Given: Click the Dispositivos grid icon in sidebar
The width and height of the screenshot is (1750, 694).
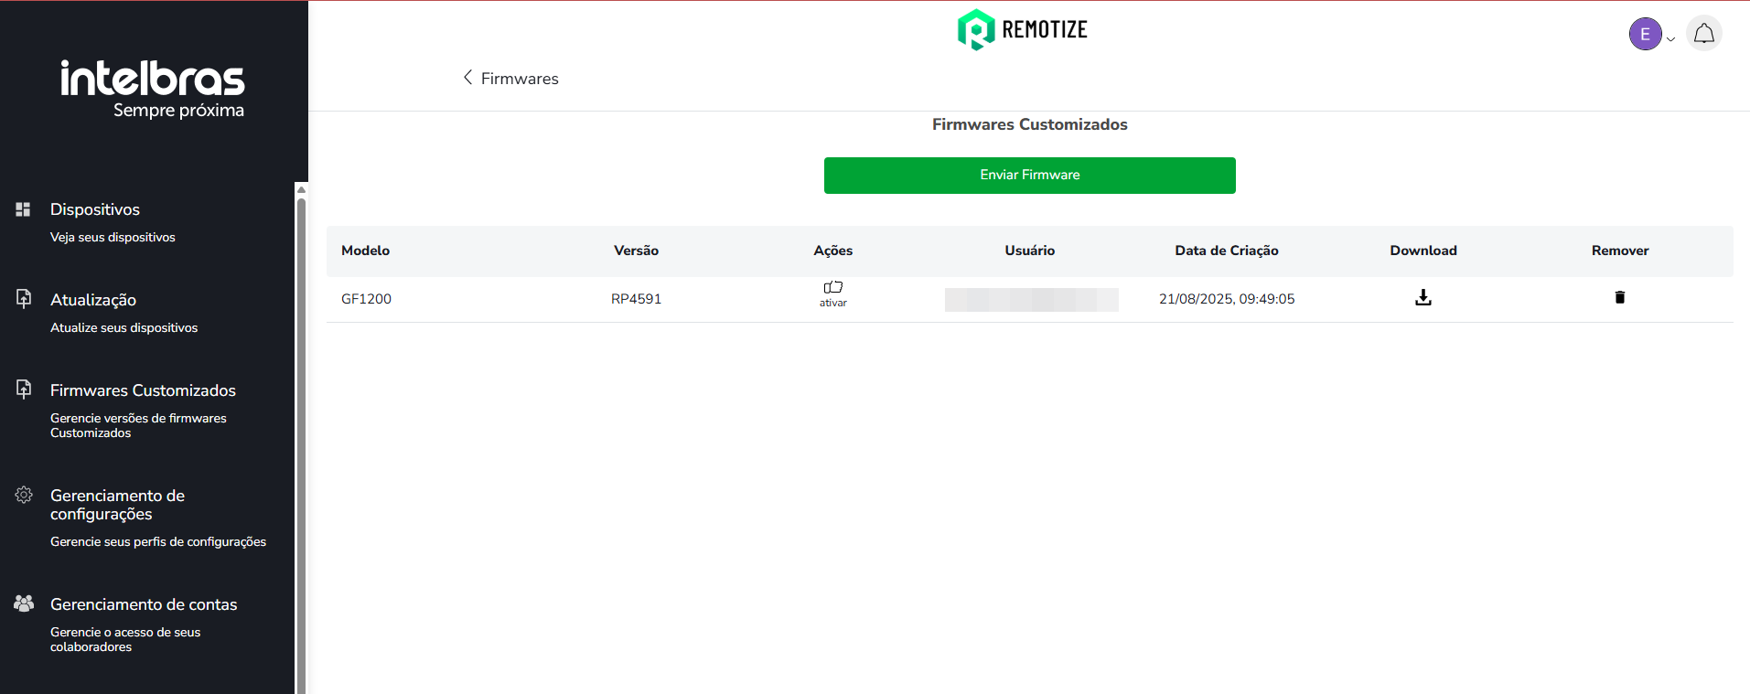Looking at the screenshot, I should 24,209.
